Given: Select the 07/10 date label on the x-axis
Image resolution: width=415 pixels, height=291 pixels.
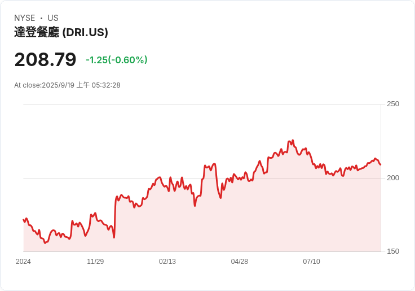Looking at the screenshot, I should (311, 262).
